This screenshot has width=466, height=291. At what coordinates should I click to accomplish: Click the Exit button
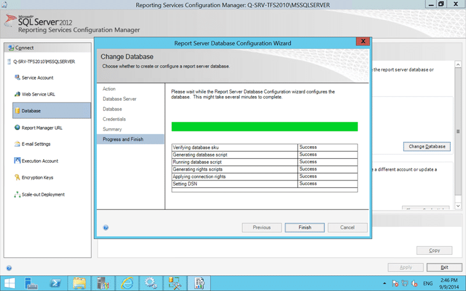[x=444, y=267]
